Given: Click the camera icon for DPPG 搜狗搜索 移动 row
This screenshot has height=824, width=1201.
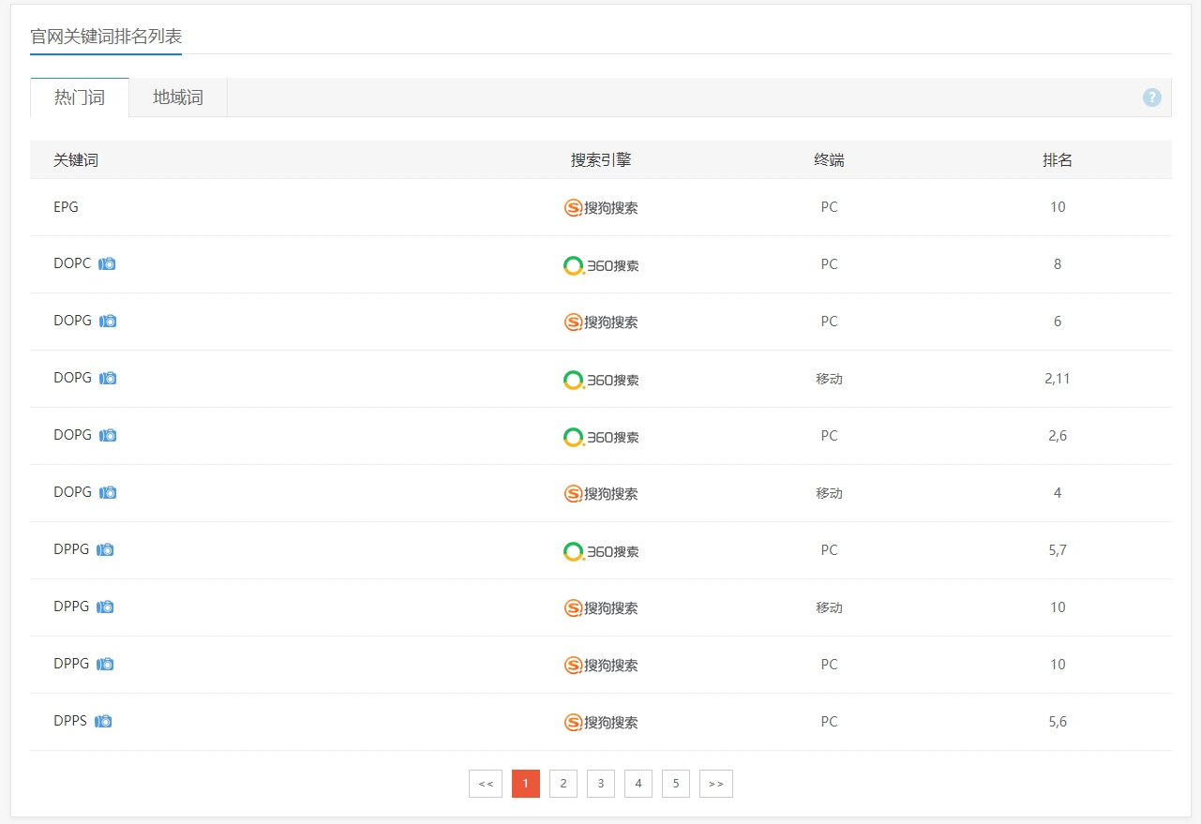Looking at the screenshot, I should click(x=105, y=607).
